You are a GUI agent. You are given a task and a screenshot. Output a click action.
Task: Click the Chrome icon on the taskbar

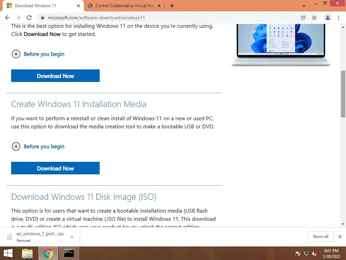pos(48,253)
